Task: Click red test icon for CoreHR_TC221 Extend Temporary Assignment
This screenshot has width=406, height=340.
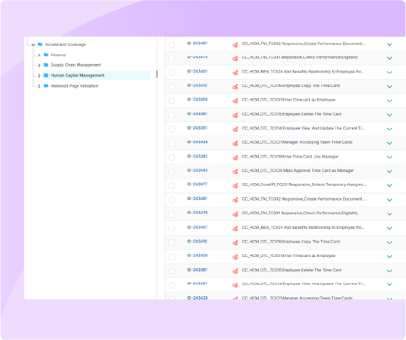Action: pos(235,185)
